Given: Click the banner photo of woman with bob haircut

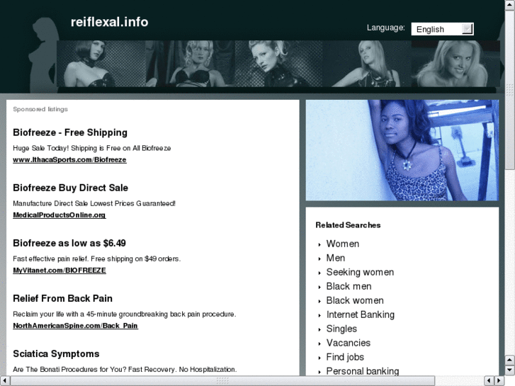Looking at the screenshot, I should tap(101, 64).
